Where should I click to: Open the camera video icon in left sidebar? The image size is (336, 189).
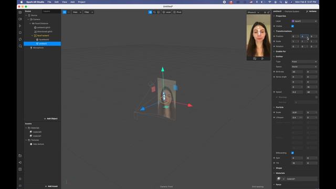click(x=20, y=19)
